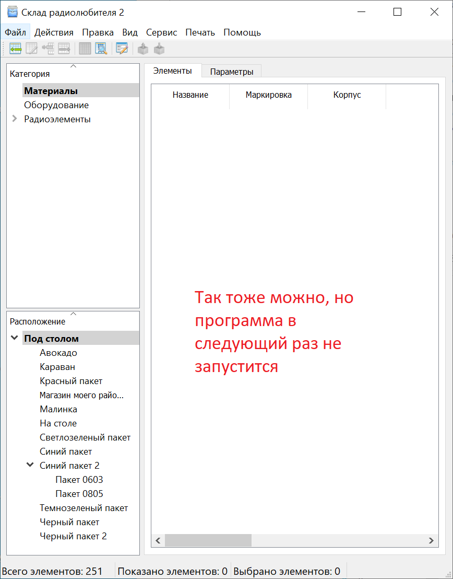Click the add element toolbar icon with green arrow
This screenshot has width=453, height=579.
[x=15, y=49]
